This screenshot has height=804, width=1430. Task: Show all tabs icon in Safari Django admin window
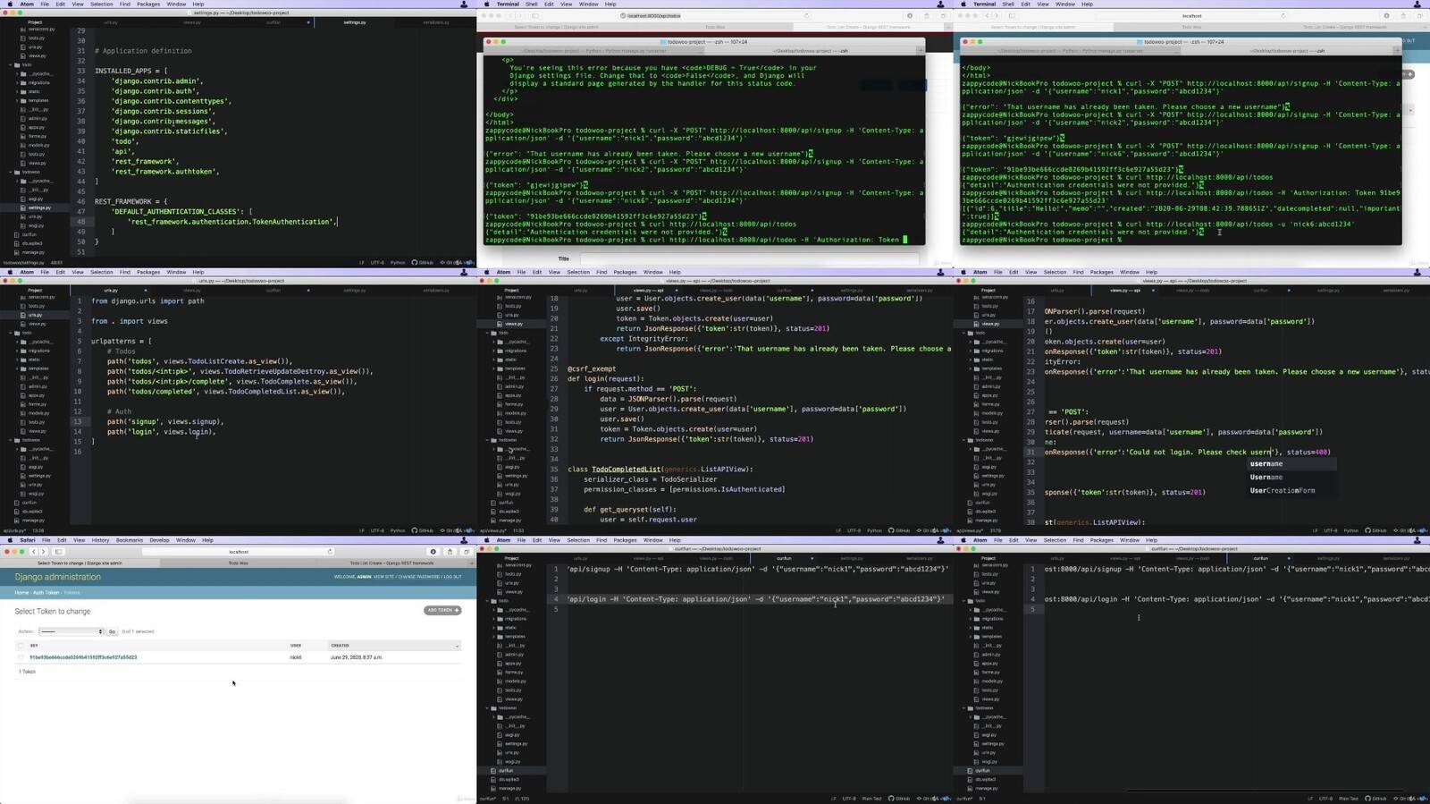(x=466, y=552)
